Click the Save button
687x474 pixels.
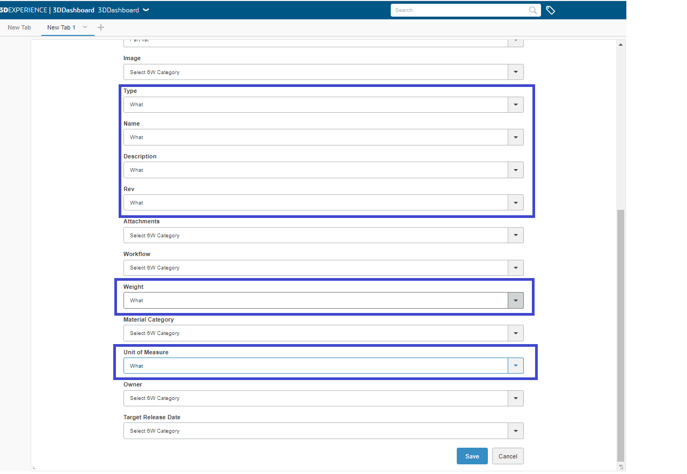click(x=472, y=456)
